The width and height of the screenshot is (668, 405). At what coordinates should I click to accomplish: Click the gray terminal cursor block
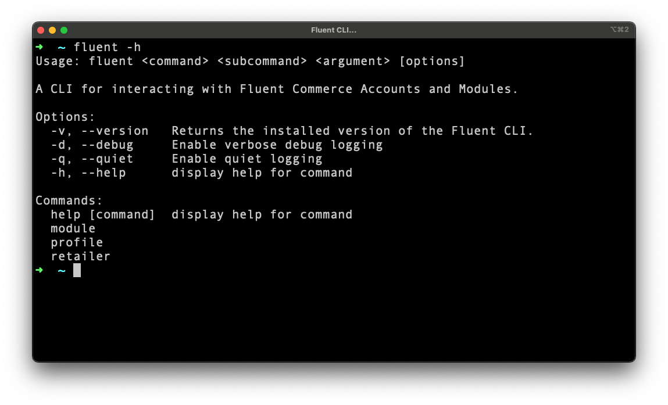pos(77,270)
